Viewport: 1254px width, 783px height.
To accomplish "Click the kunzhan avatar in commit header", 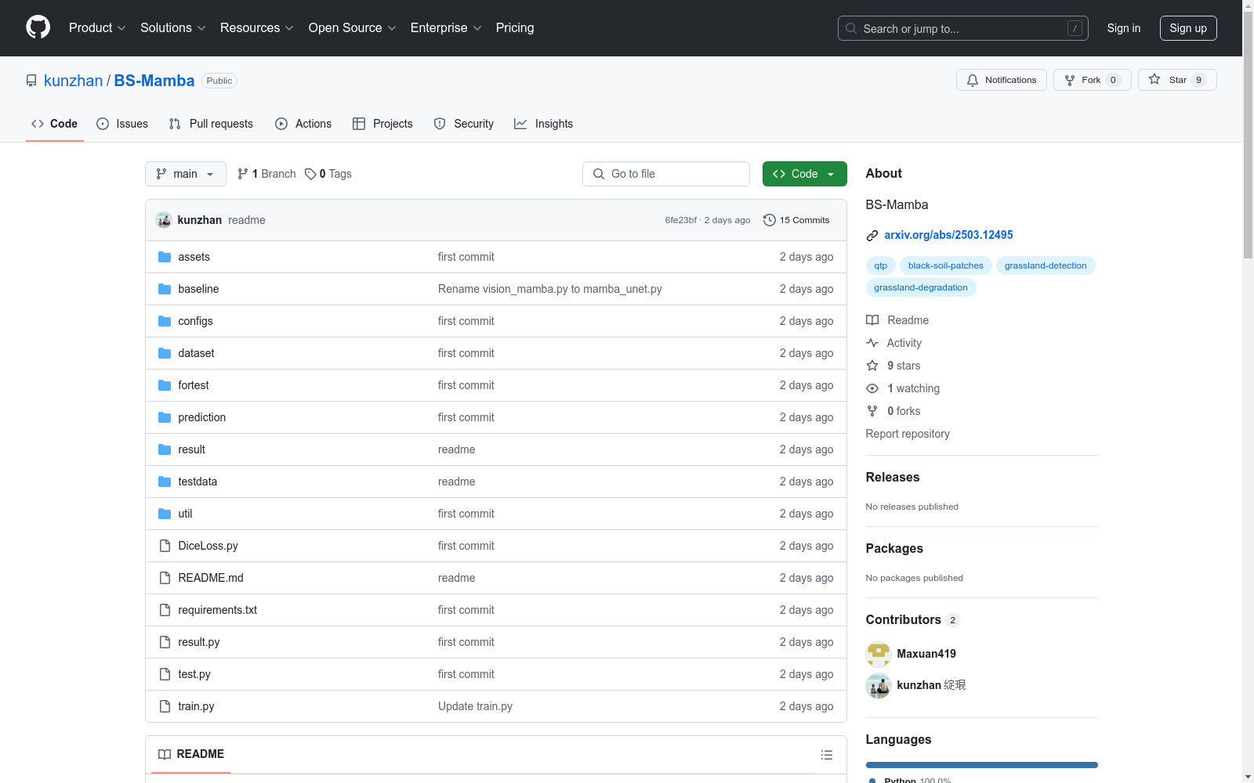I will pos(164,220).
